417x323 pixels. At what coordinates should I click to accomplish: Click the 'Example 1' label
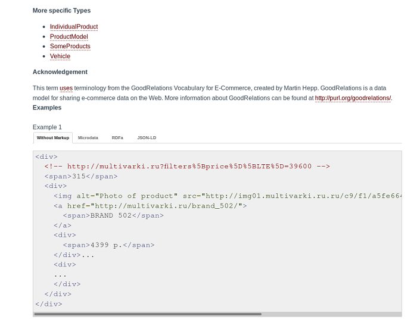[47, 127]
